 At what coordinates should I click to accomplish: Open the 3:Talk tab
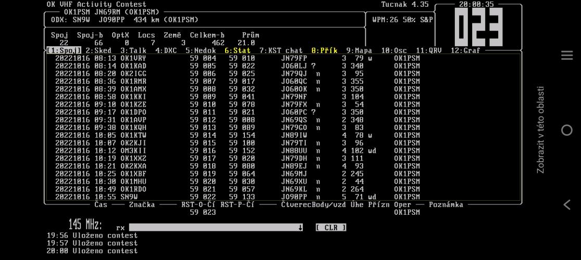click(x=133, y=51)
